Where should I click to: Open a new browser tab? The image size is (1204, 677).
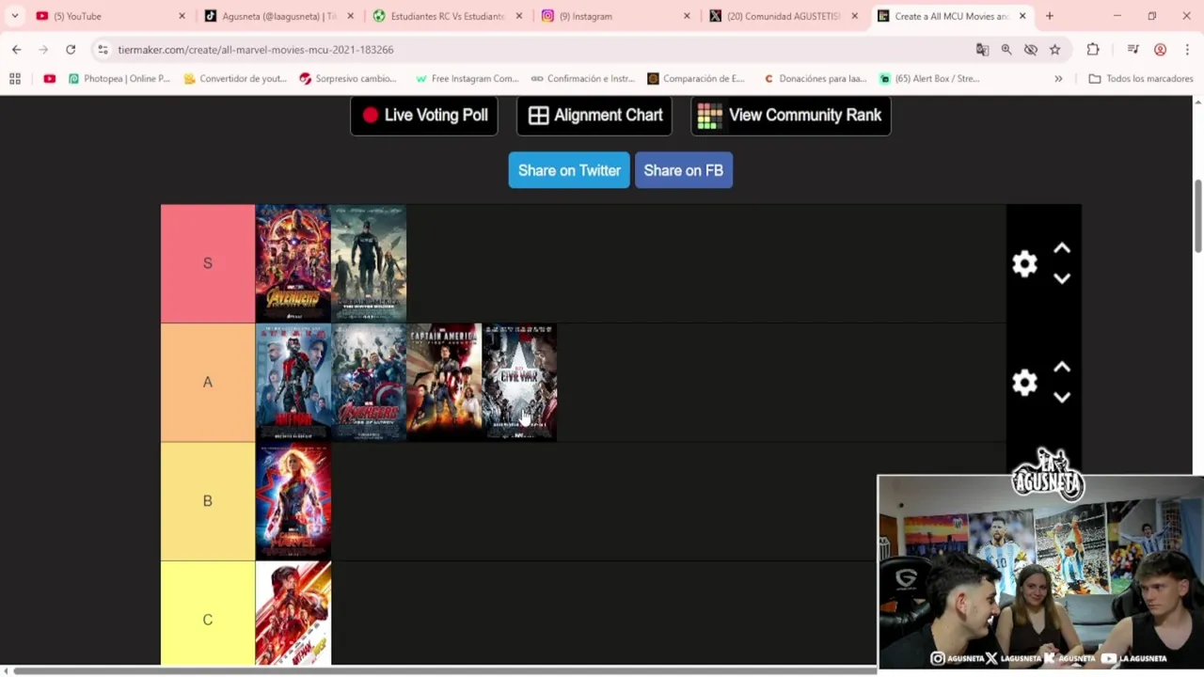[1050, 16]
